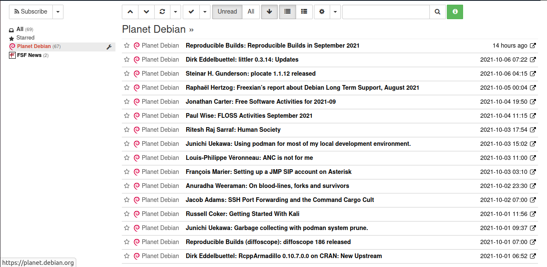Image resolution: width=547 pixels, height=267 pixels.
Task: Open the mark-as-read dropdown arrow
Action: 205,12
